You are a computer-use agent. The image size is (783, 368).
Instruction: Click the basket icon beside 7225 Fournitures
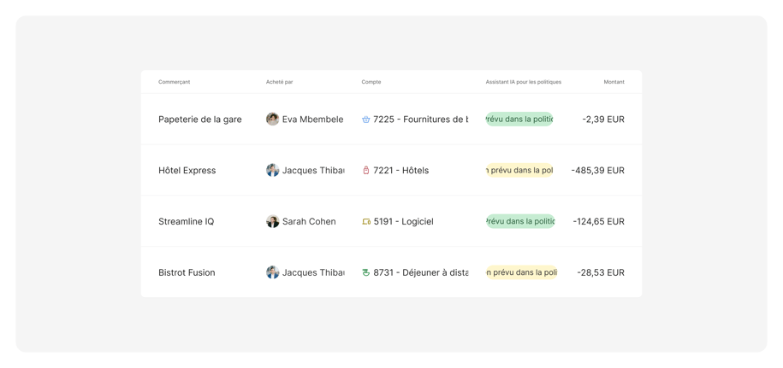click(365, 120)
